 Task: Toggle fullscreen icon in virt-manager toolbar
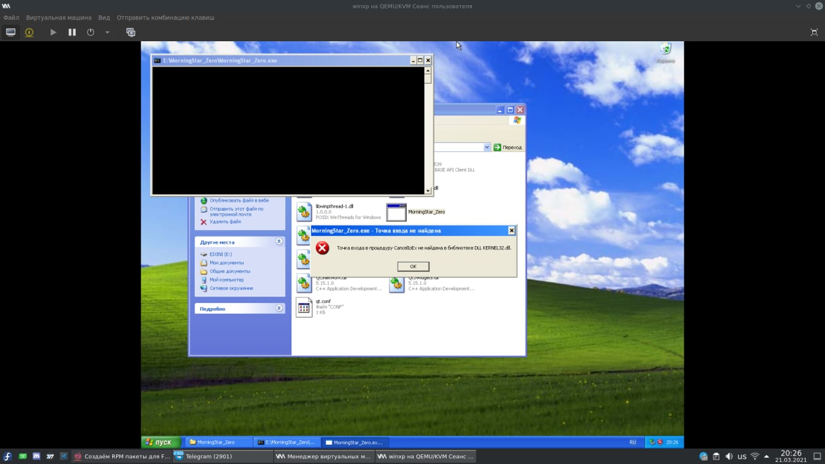point(813,32)
